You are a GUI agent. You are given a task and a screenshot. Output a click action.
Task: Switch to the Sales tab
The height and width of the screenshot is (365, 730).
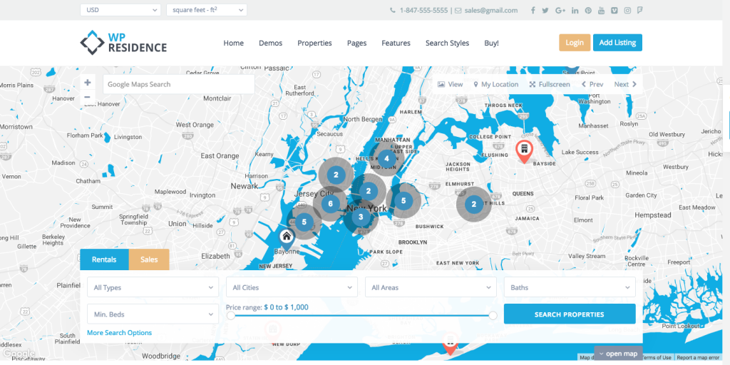[x=149, y=259]
